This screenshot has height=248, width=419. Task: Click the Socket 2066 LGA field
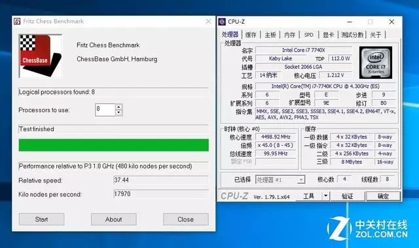[x=304, y=67]
